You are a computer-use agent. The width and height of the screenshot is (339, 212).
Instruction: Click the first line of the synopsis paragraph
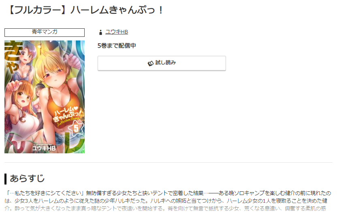[168, 193]
